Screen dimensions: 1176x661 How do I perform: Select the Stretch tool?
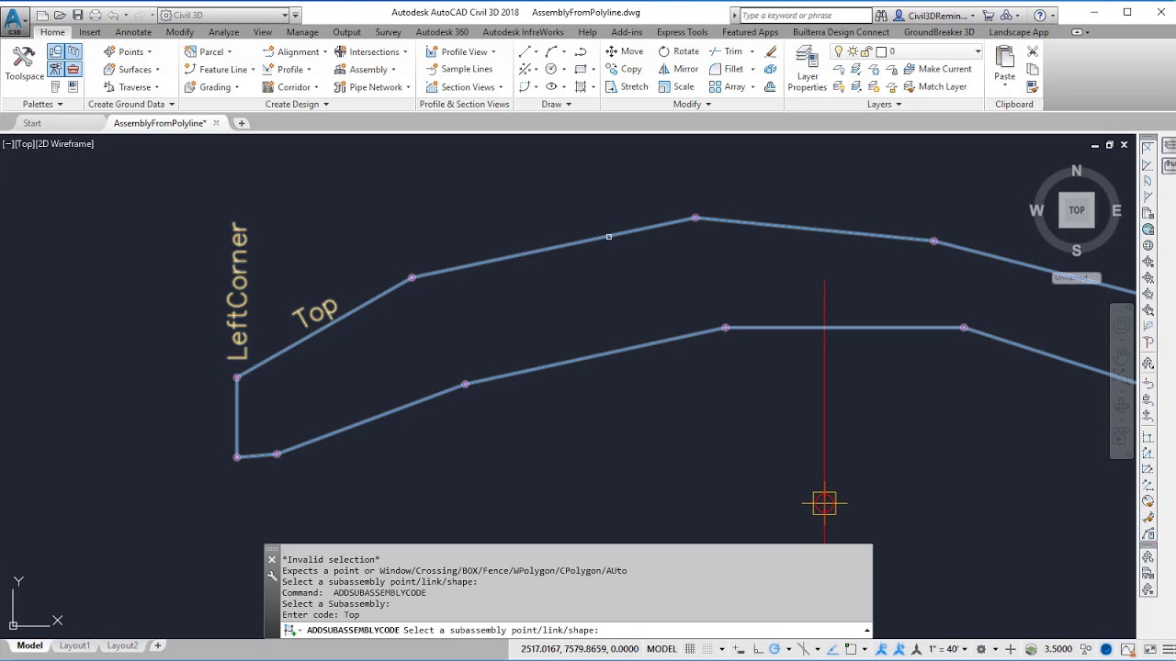tap(627, 86)
